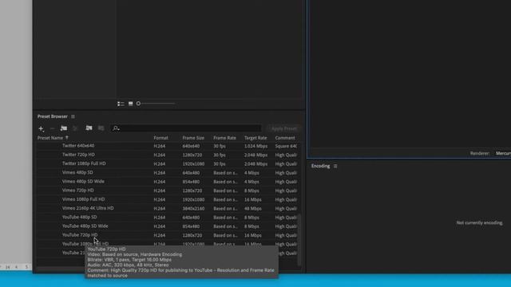Select the Vimeo 480p SD Wide preset
This screenshot has width=511, height=287.
click(83, 182)
